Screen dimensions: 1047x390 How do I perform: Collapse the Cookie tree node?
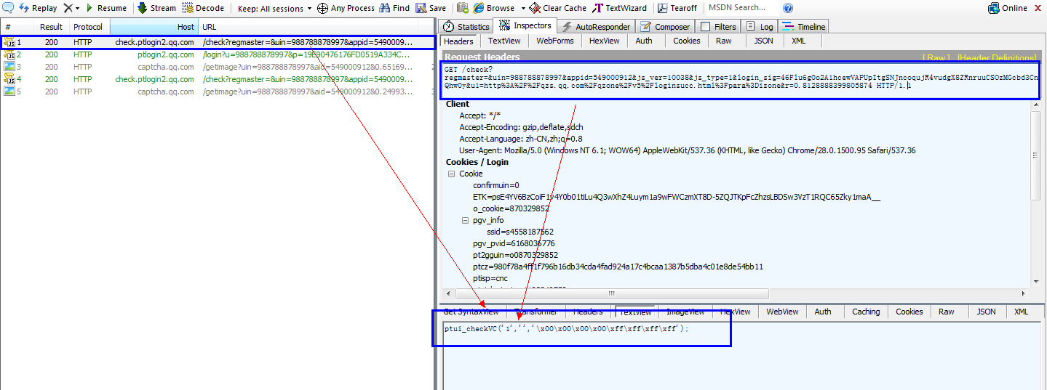point(451,174)
